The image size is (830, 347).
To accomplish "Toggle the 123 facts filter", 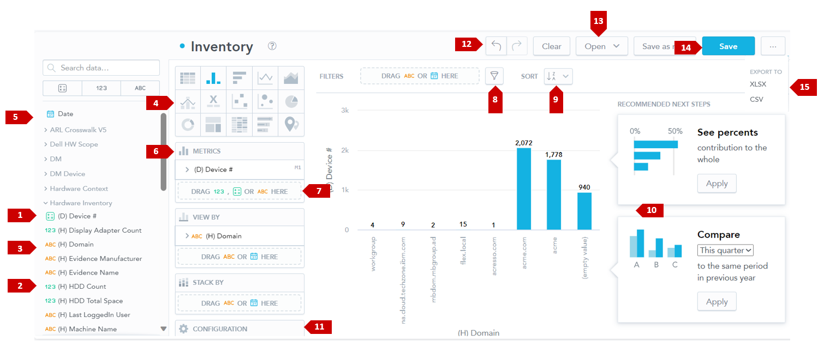I will pyautogui.click(x=101, y=88).
